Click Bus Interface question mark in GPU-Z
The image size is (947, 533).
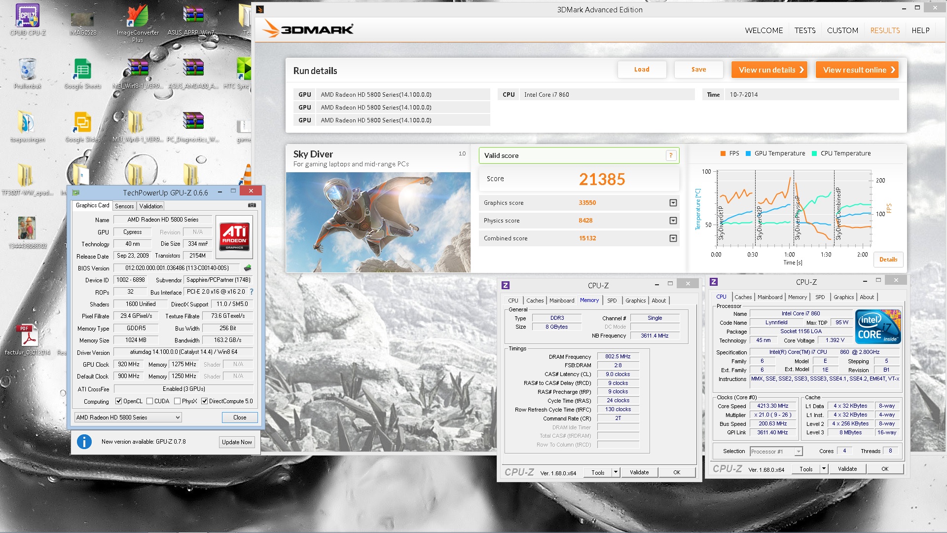point(252,292)
